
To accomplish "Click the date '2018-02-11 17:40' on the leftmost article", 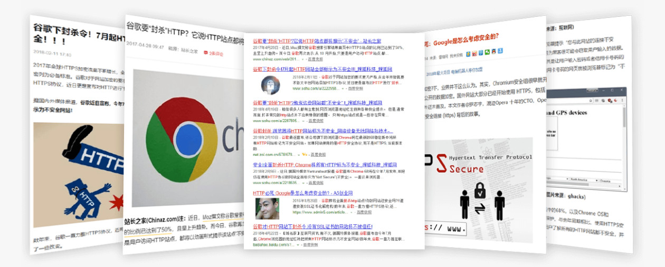I will tap(53, 54).
